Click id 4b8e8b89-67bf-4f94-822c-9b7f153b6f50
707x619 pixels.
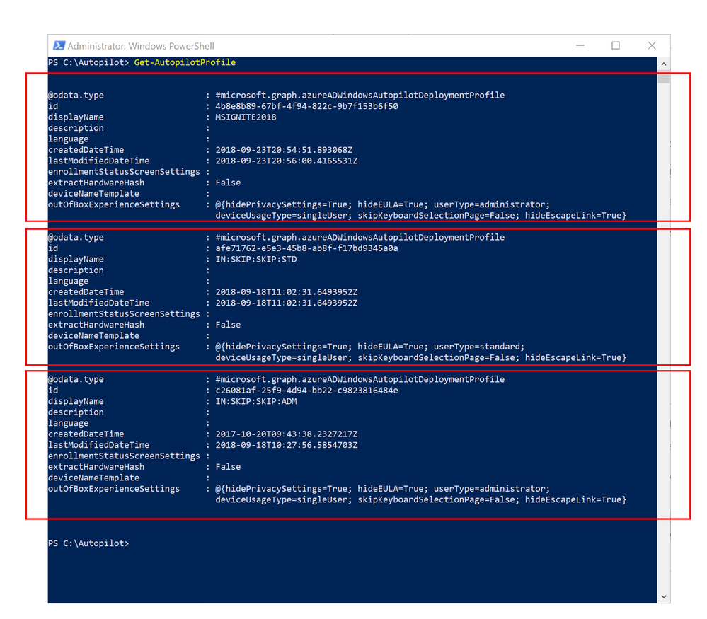(x=306, y=106)
